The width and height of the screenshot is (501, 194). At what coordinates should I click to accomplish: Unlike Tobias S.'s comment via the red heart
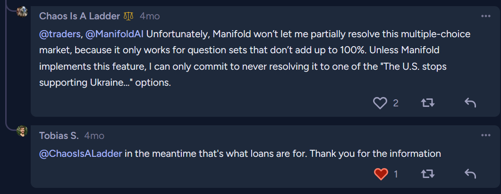(x=381, y=174)
